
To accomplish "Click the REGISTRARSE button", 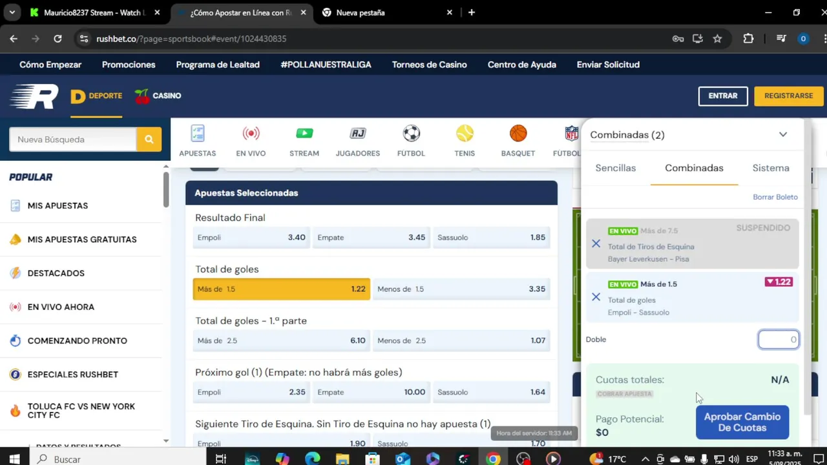I will tap(788, 96).
